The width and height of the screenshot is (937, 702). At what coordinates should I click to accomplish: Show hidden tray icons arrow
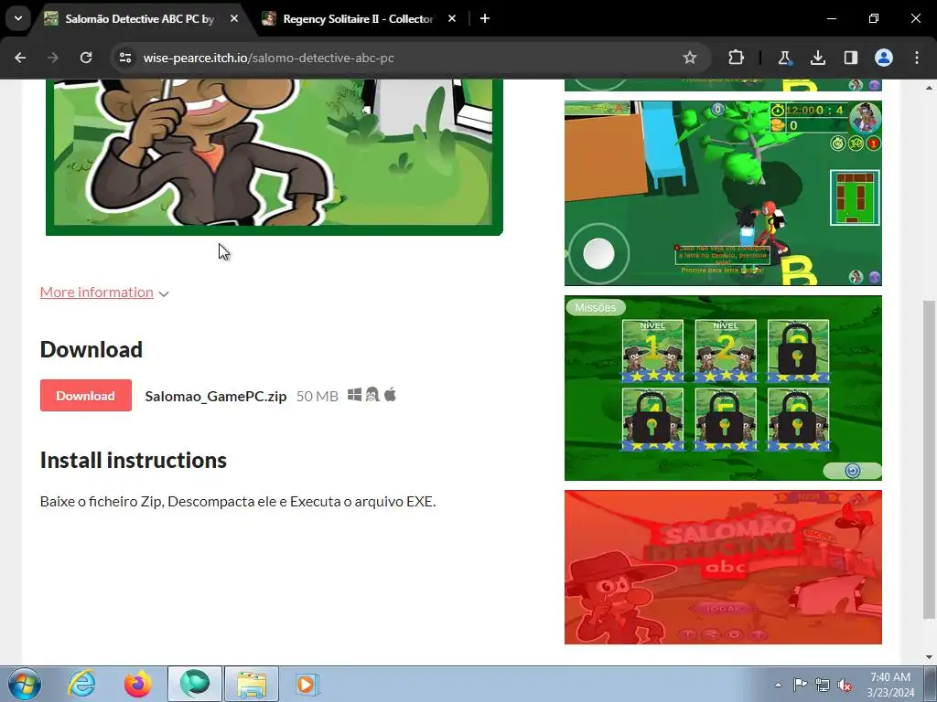point(778,685)
